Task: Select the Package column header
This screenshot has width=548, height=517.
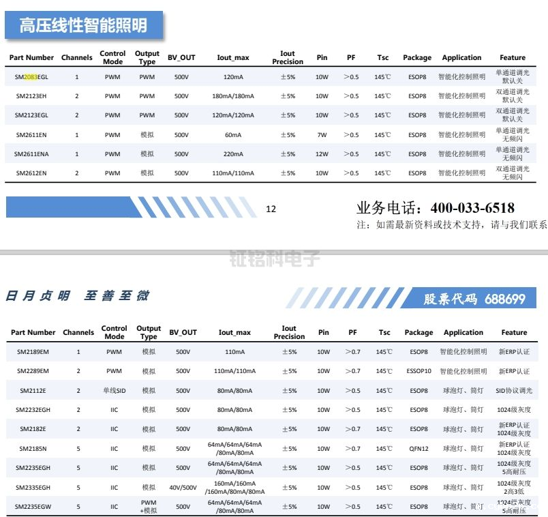Action: 416,57
